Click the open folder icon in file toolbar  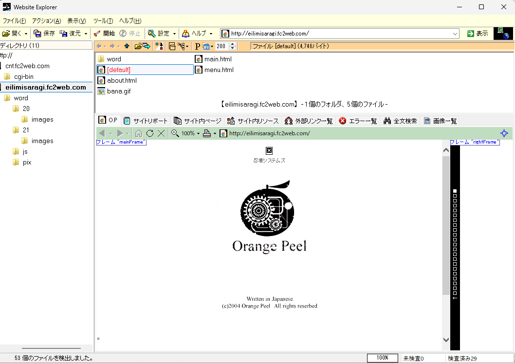pos(138,46)
